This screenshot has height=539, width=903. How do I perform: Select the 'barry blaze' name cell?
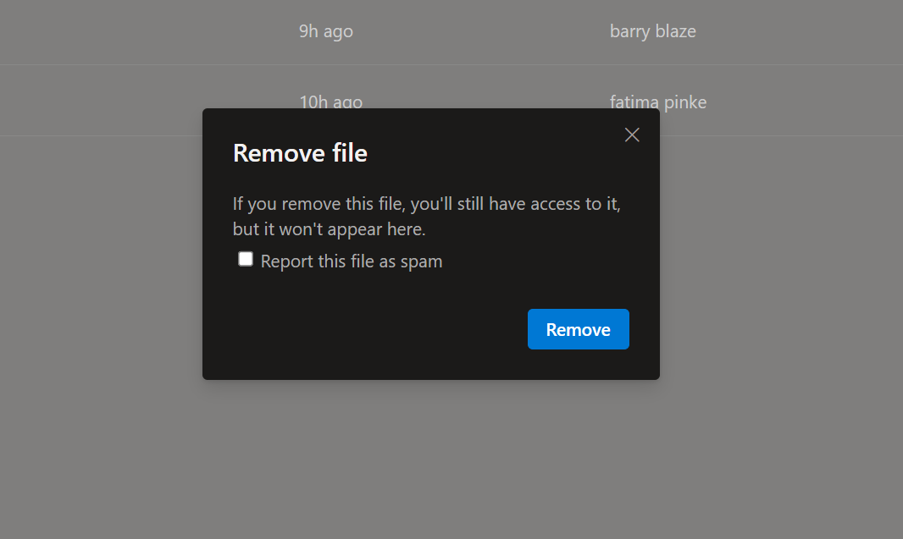(x=652, y=31)
